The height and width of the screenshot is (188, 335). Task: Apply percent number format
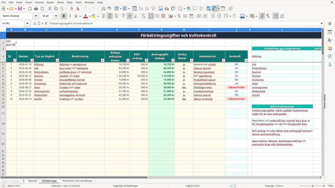(179, 16)
